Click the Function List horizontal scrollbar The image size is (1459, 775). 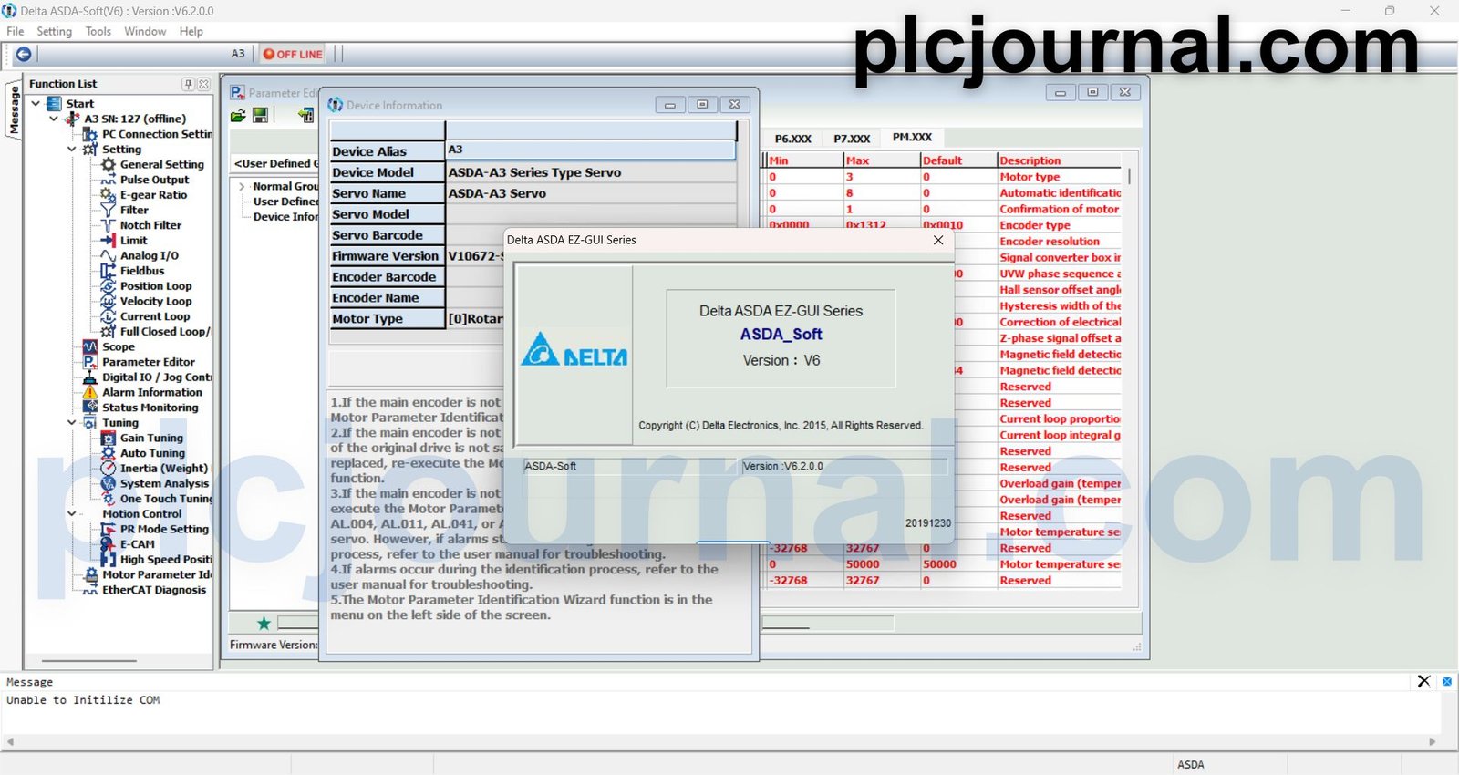[89, 661]
